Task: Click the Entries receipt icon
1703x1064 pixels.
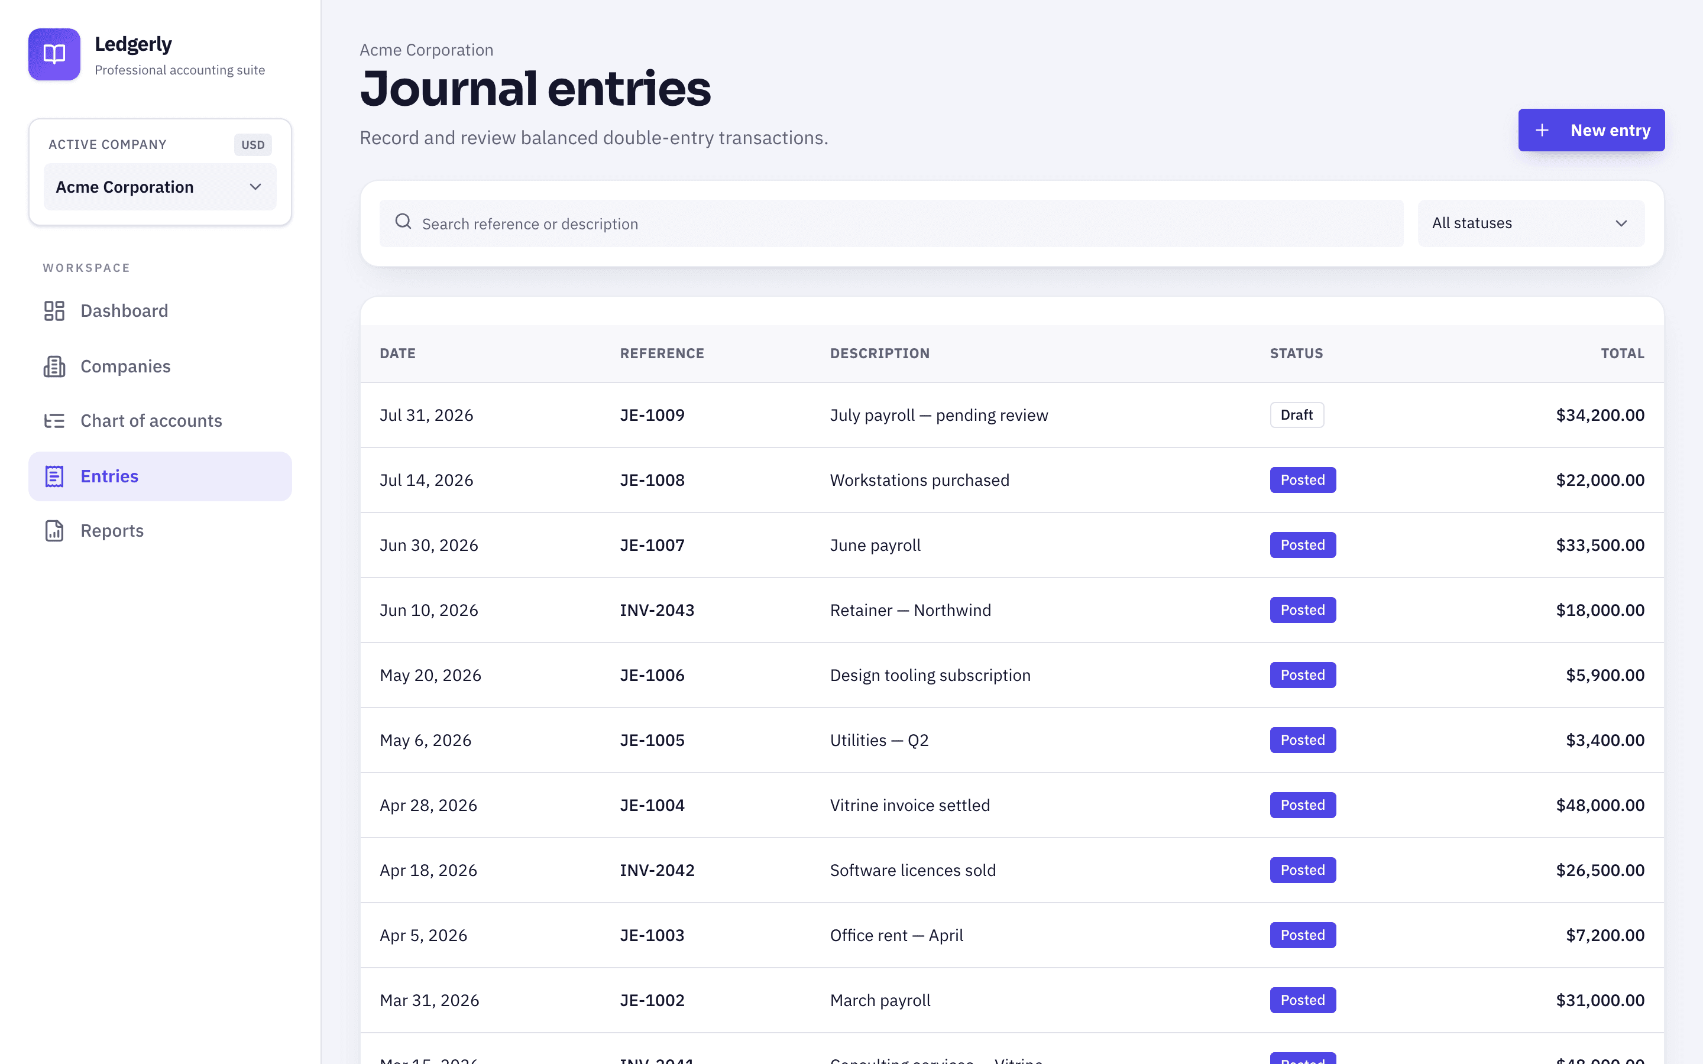Action: (x=54, y=476)
